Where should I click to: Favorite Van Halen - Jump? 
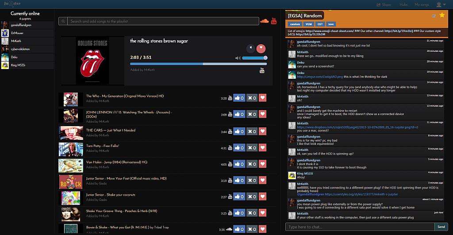262,164
